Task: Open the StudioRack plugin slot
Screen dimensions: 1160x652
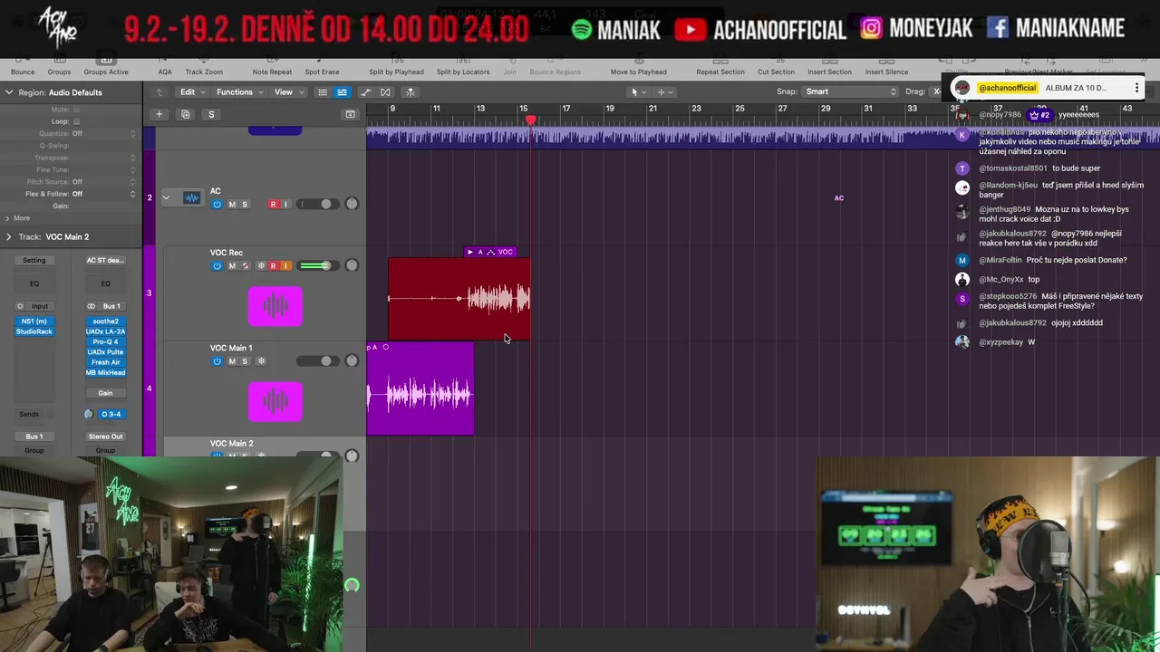Action: [34, 331]
